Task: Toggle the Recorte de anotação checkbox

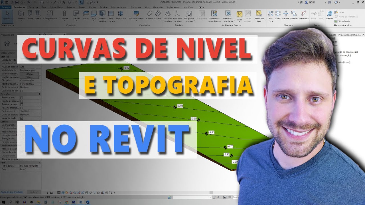Action: pos(21,104)
